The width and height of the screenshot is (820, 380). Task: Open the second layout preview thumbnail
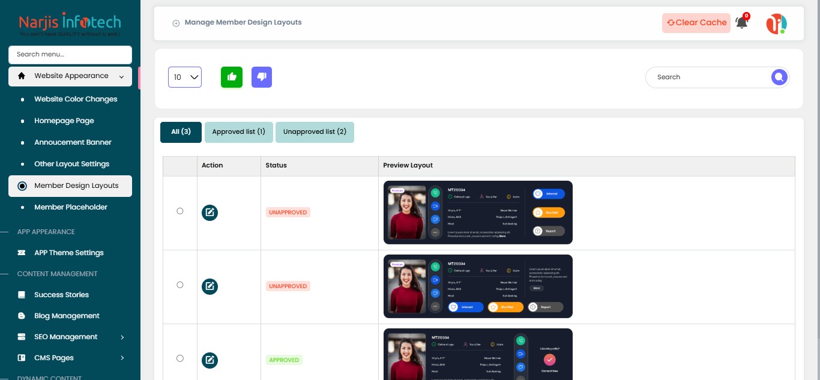(x=478, y=286)
